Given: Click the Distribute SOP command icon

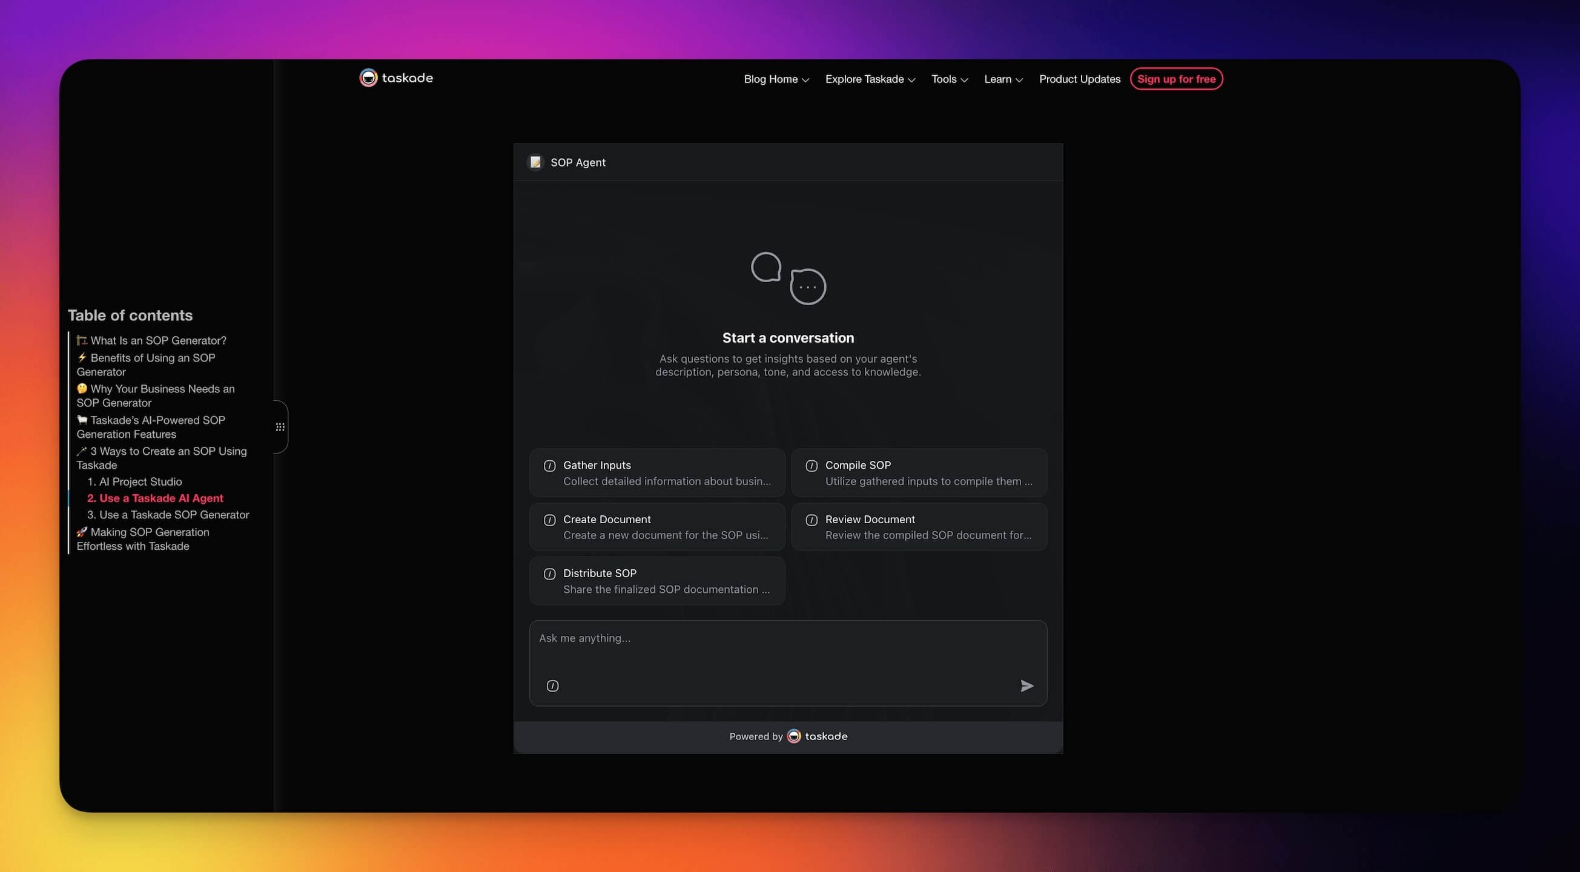Looking at the screenshot, I should (549, 574).
